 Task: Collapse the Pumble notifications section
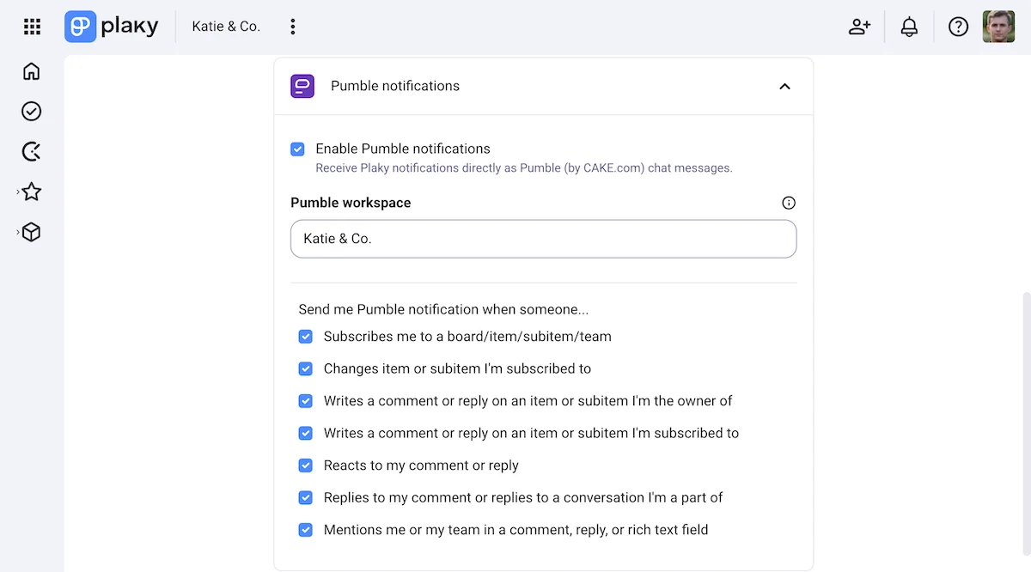(x=784, y=86)
